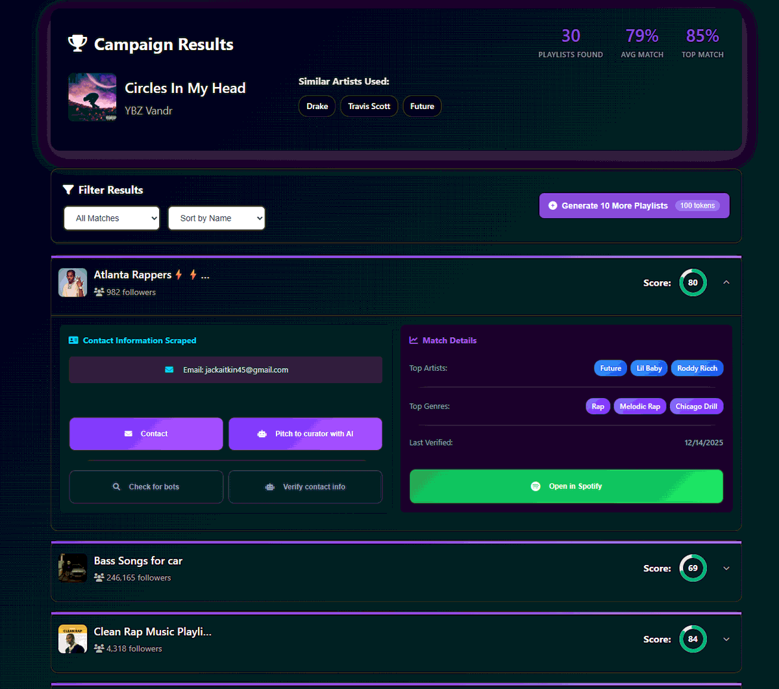Click the Verify contact info button
Image resolution: width=779 pixels, height=689 pixels.
305,486
